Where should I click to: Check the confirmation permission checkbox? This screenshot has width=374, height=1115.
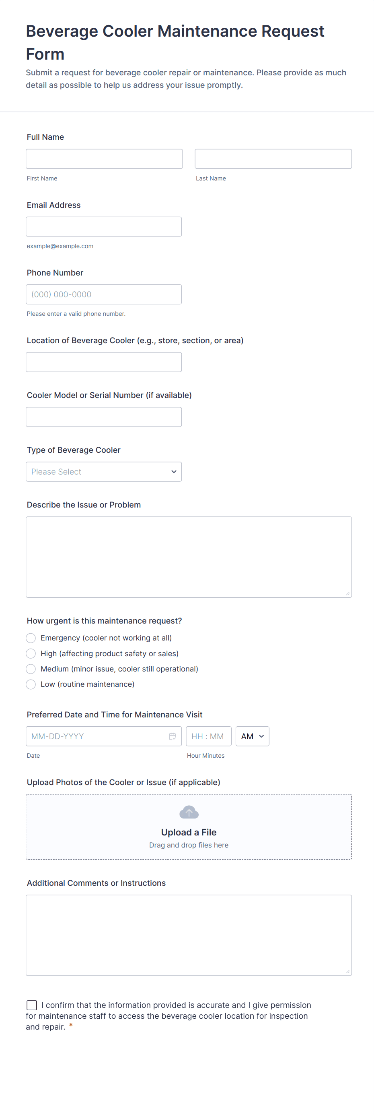tap(31, 1005)
